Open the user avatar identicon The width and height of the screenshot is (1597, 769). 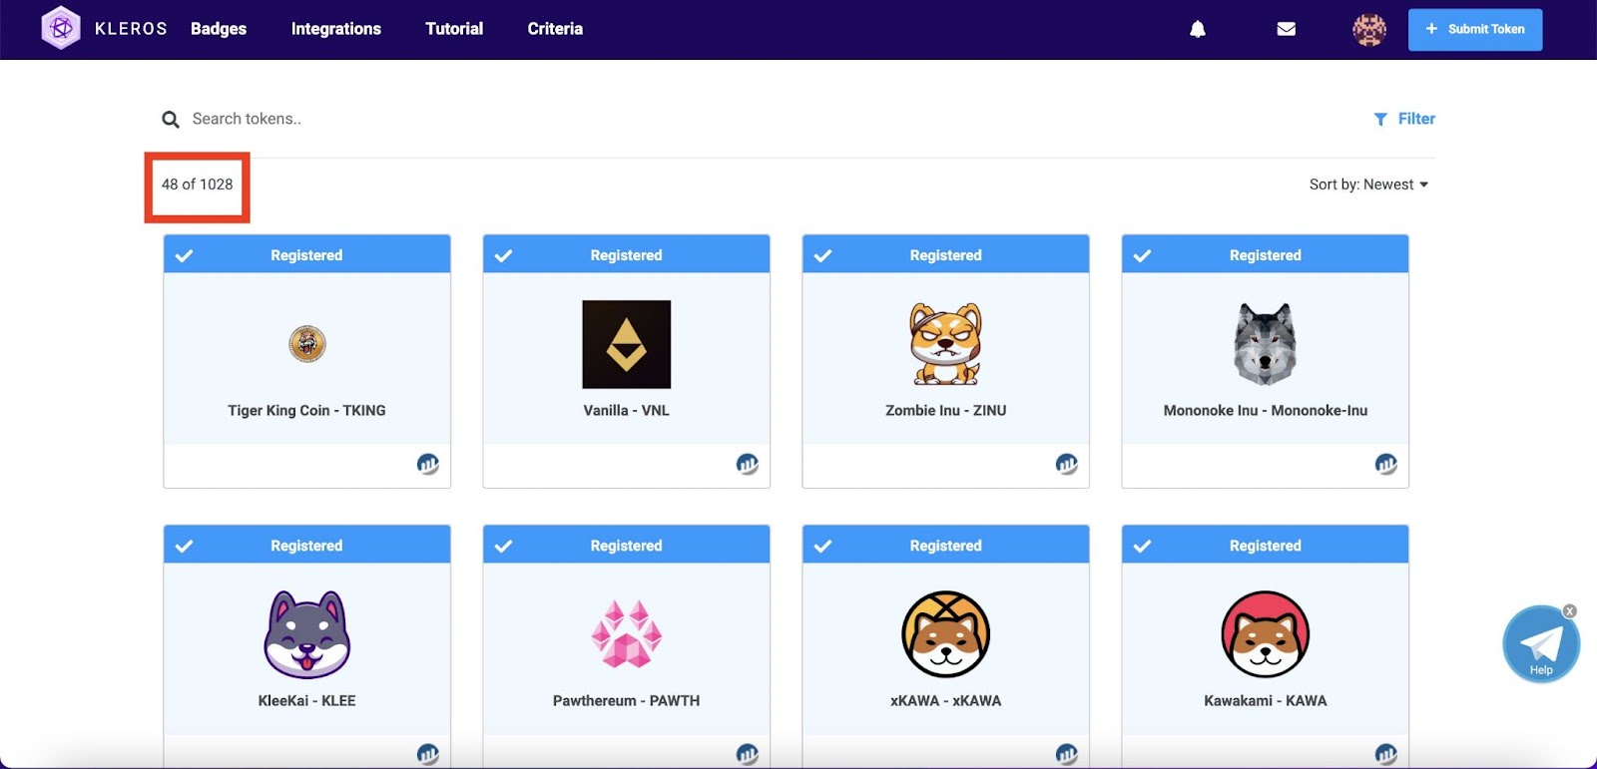tap(1369, 30)
